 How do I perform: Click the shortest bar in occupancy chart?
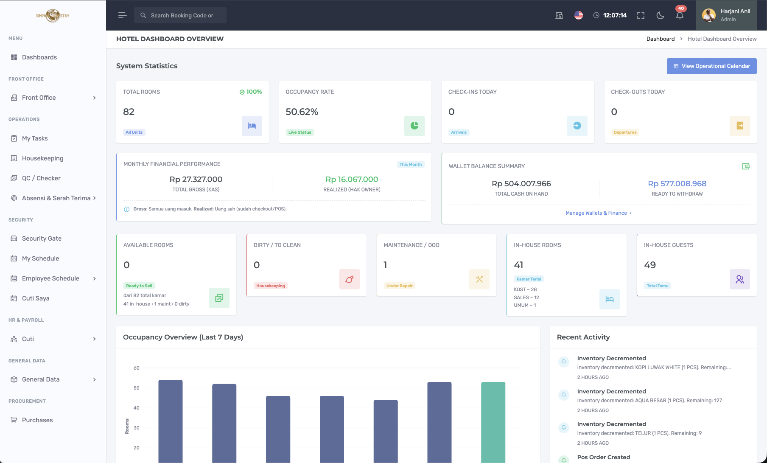pyautogui.click(x=386, y=431)
